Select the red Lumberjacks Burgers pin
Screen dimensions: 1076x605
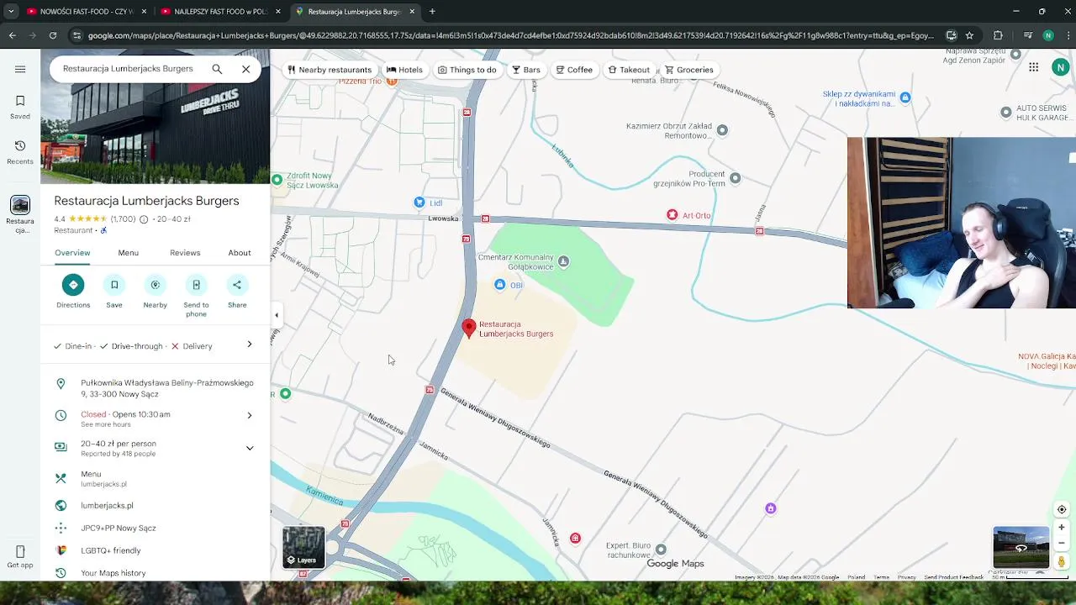469,329
